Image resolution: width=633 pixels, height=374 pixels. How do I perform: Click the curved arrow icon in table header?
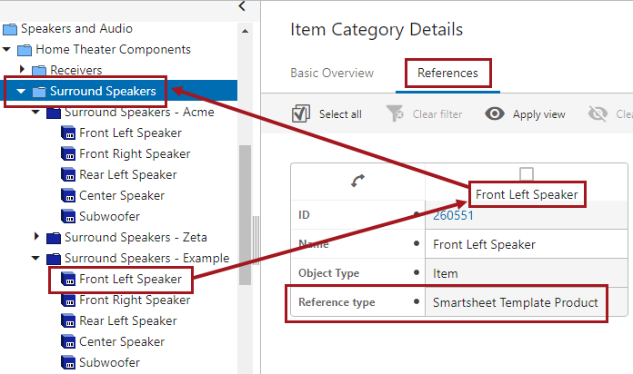357,182
